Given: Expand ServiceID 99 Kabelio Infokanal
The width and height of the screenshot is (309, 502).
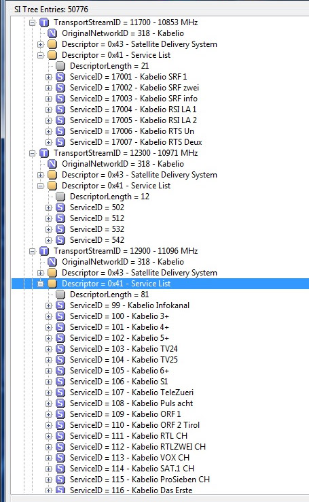Looking at the screenshot, I should (49, 305).
